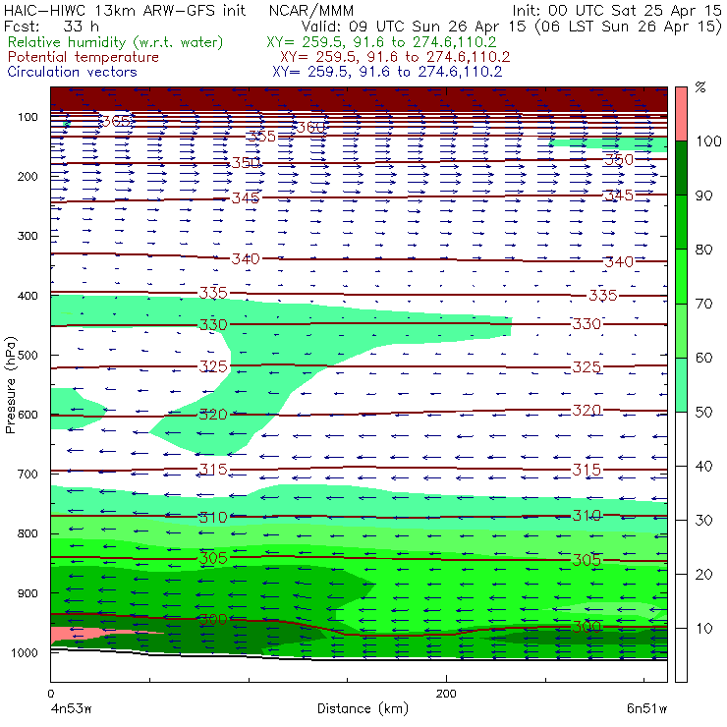
Task: Click the distance axis '0' tick label
Action: point(51,694)
